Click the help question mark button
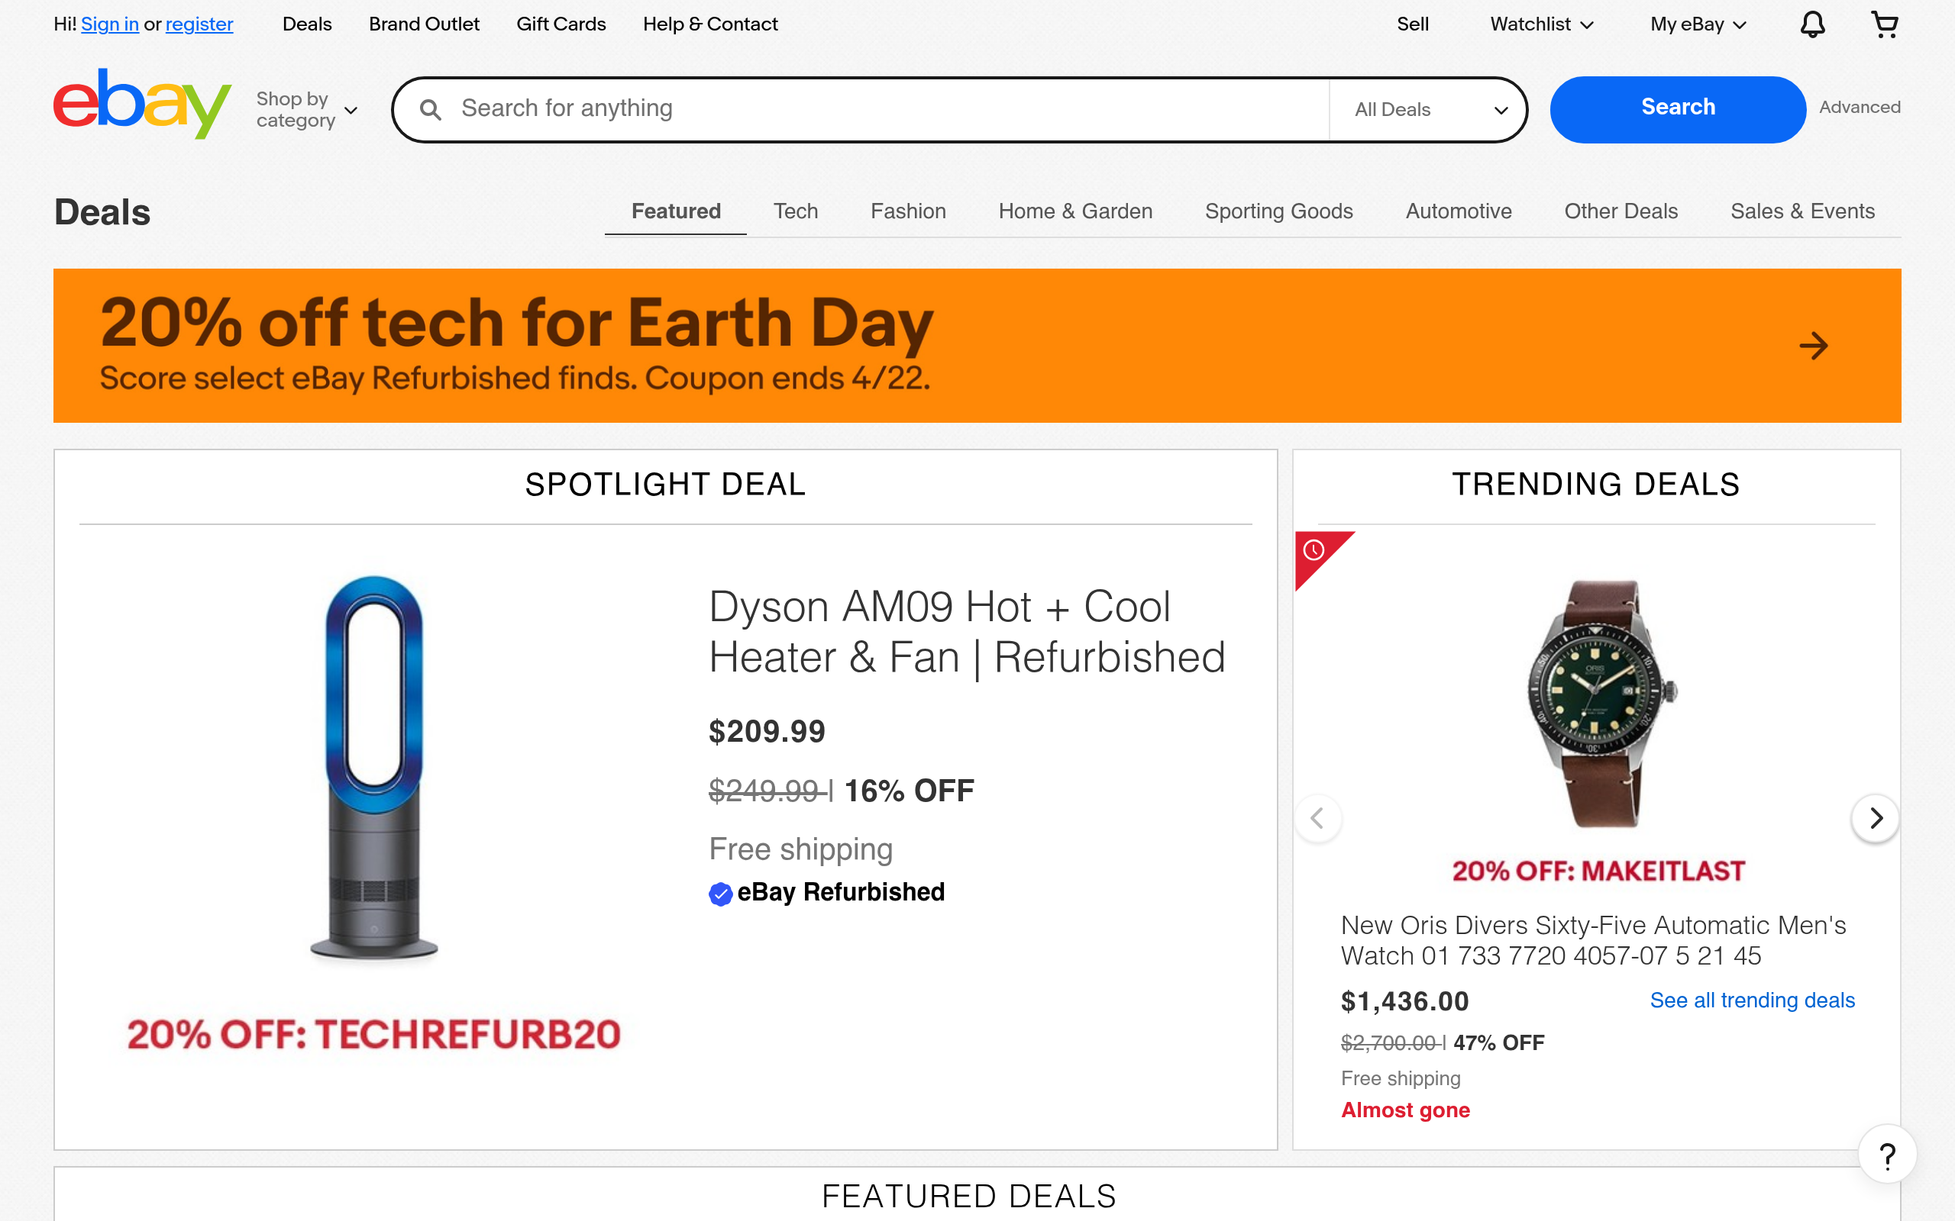Viewport: 1955px width, 1221px height. [1887, 1155]
